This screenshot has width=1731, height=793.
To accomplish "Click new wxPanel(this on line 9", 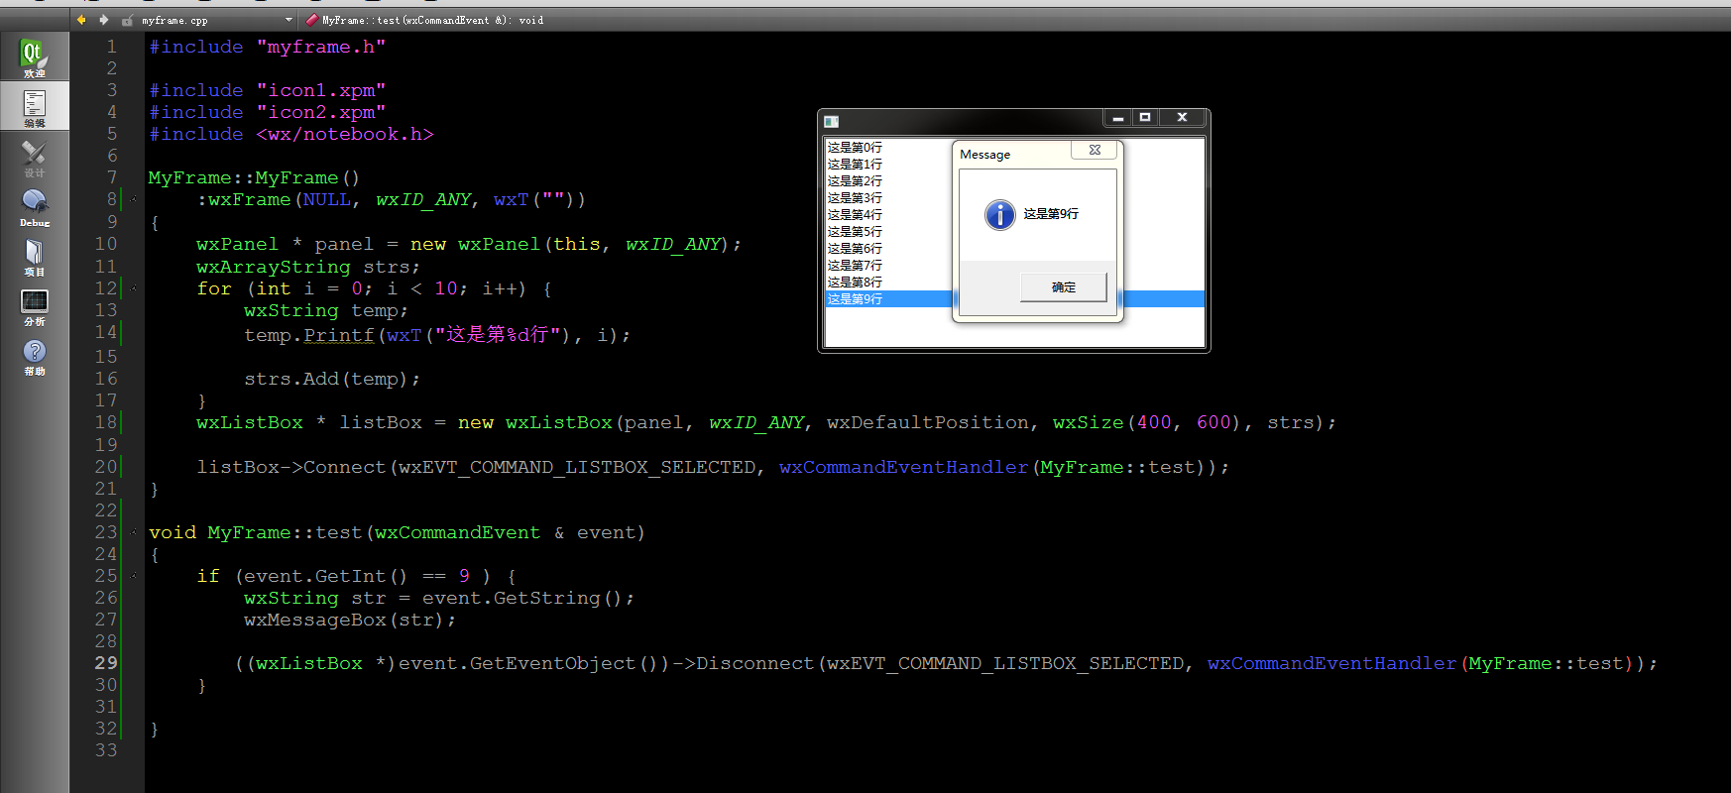I will pyautogui.click(x=506, y=244).
